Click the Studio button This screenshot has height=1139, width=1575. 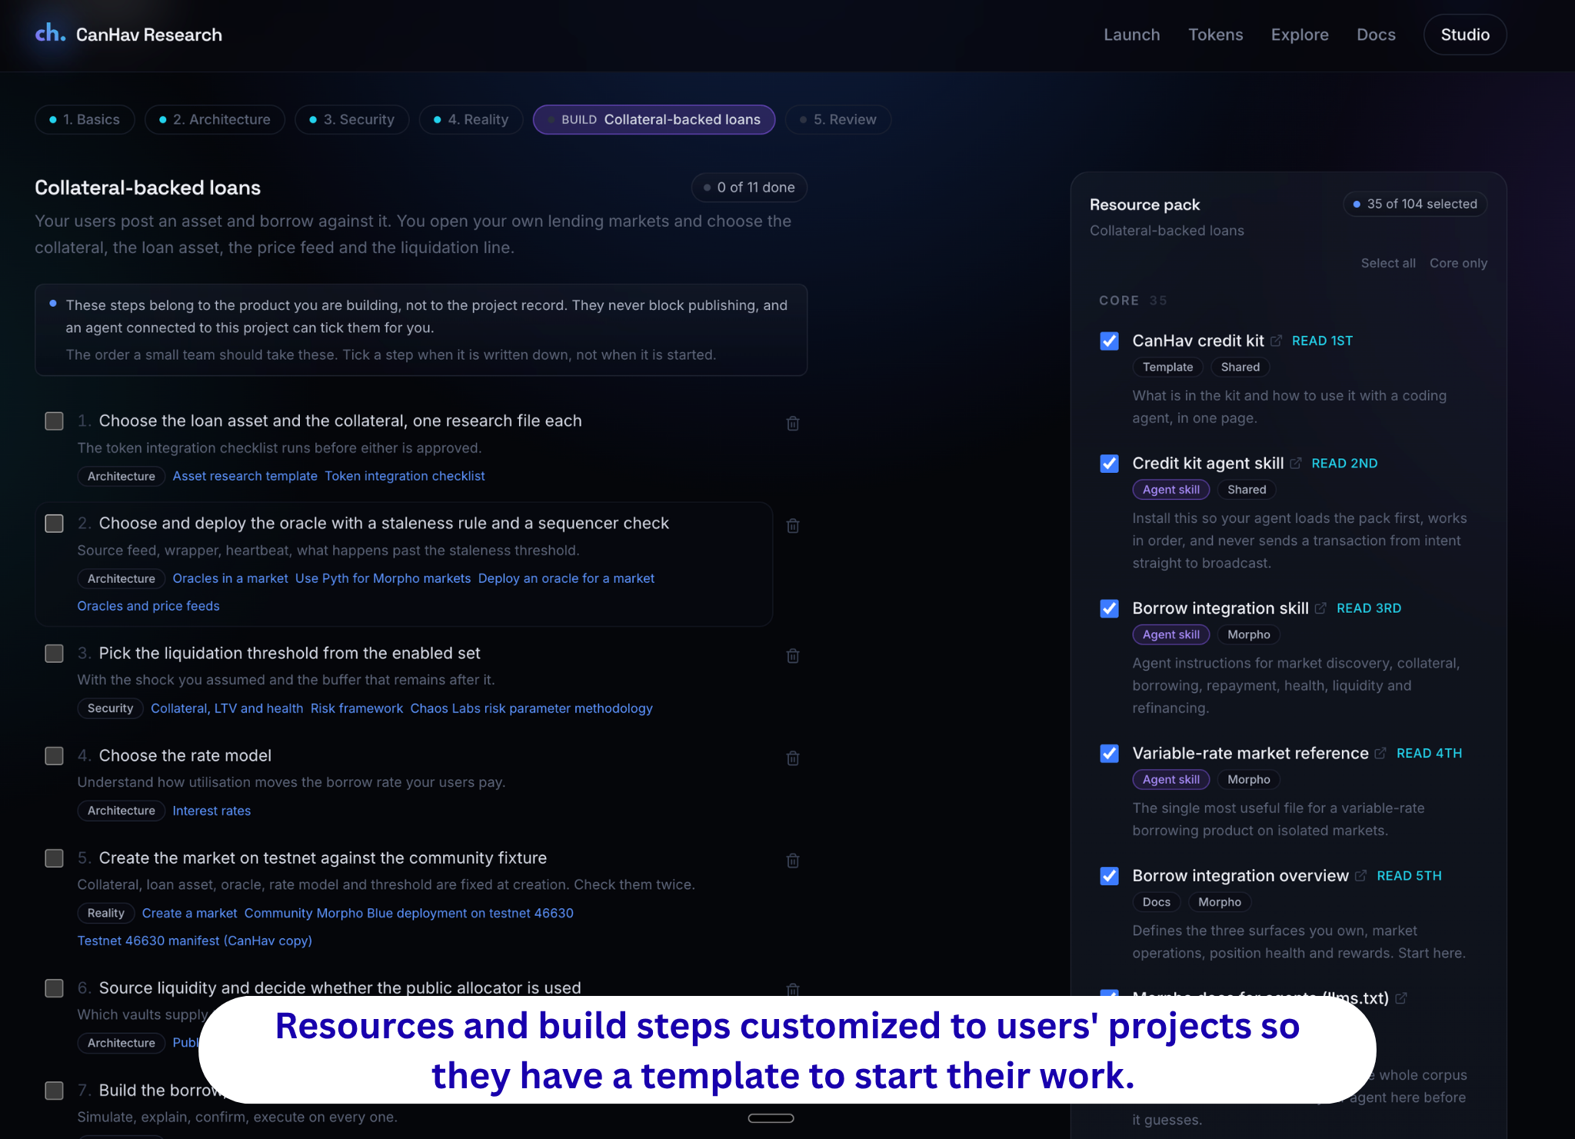(1464, 35)
